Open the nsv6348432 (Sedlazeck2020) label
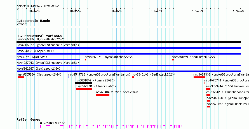Screen dimensions: 249x129 click(118, 92)
